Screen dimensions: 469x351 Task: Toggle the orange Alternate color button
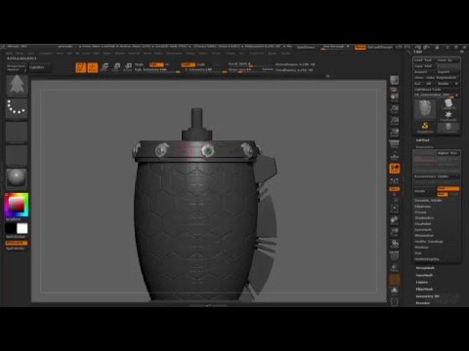point(16,243)
